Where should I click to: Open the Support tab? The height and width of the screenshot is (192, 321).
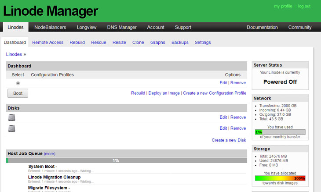(183, 27)
